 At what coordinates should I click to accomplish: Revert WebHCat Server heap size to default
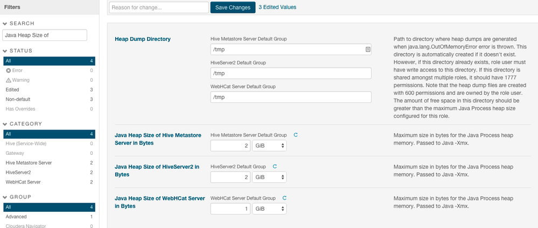pyautogui.click(x=284, y=198)
